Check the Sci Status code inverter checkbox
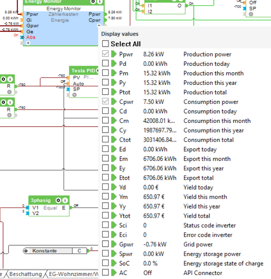The height and width of the screenshot is (279, 271). pos(105,225)
